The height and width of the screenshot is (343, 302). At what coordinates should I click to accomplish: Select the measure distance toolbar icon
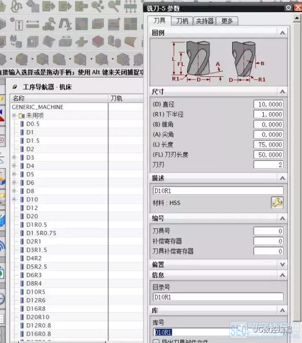coord(33,24)
